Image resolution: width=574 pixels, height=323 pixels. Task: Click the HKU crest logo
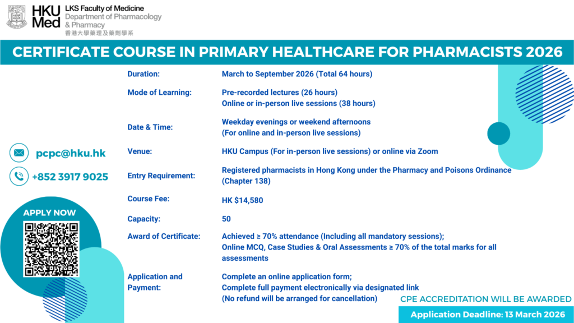point(16,17)
